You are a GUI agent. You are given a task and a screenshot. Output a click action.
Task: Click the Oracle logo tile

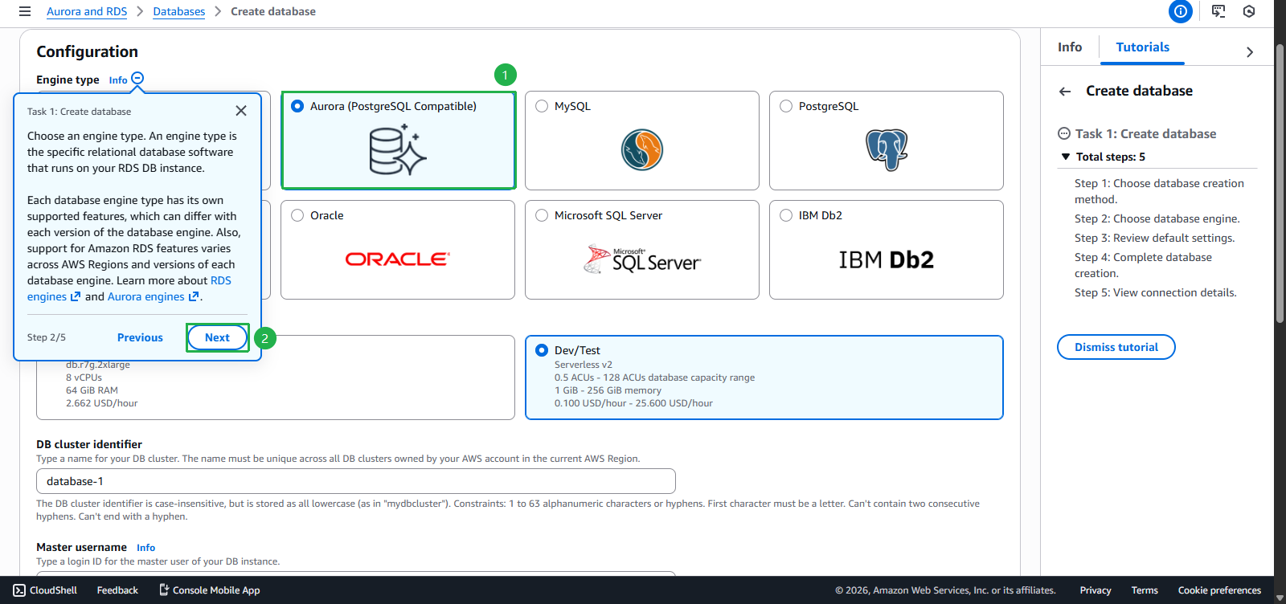(397, 259)
